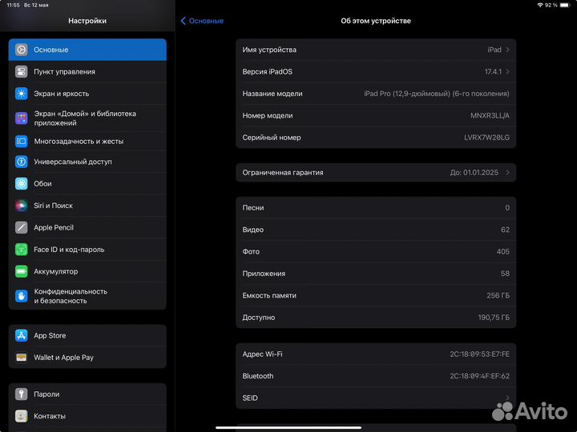
Task: Tap the Passwords key icon
Action: [22, 394]
